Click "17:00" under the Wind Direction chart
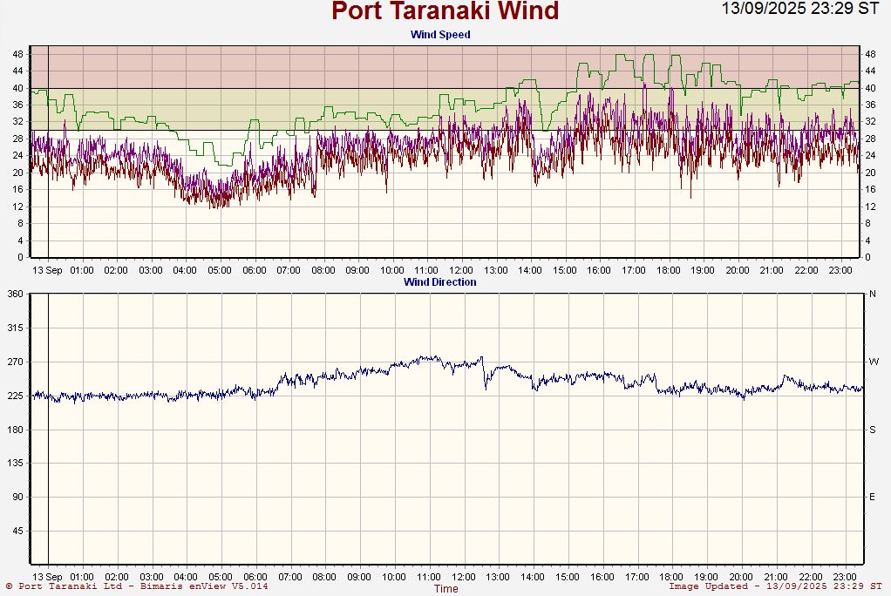891x596 pixels. coord(637,577)
